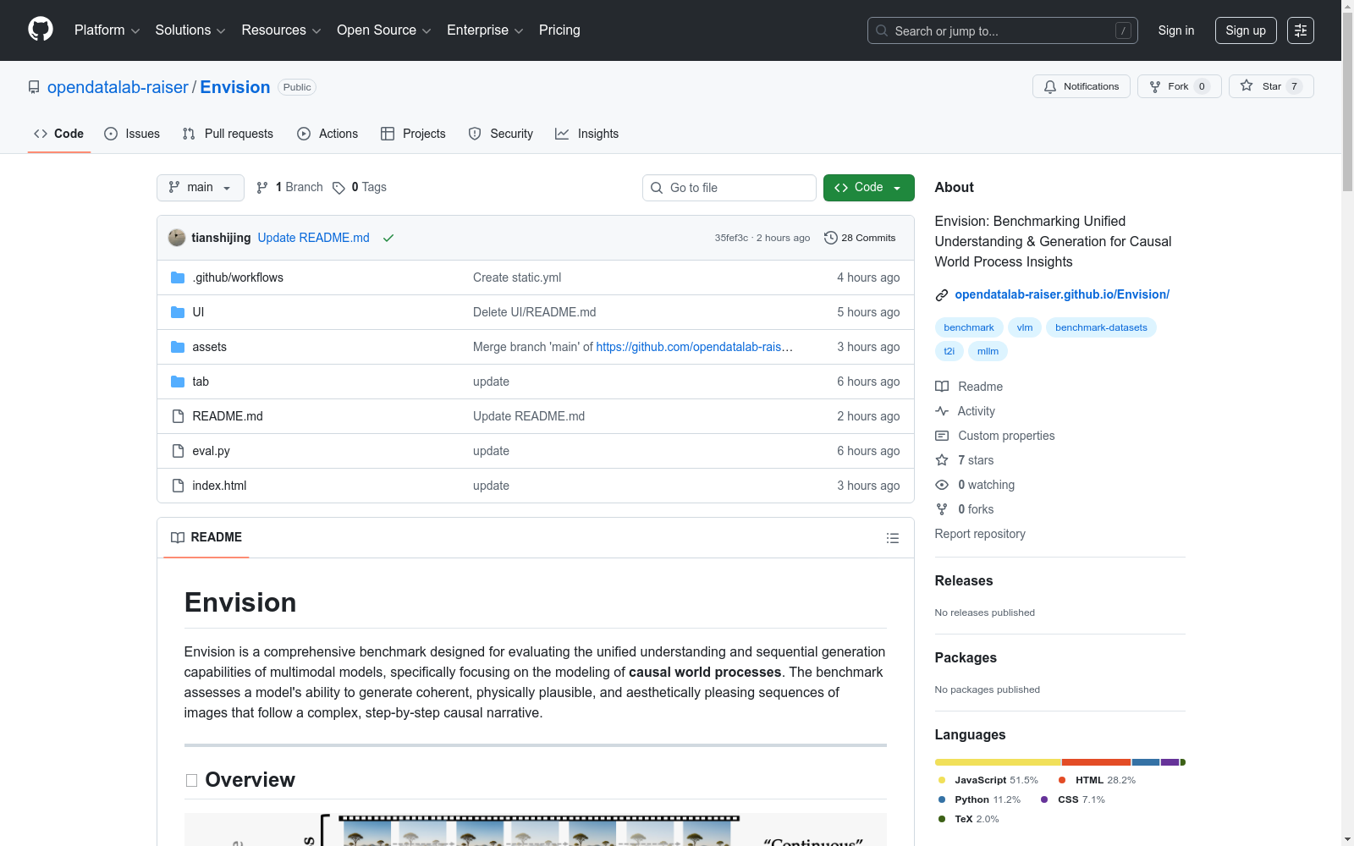Click the tab folder icon
Screen dimensions: 1354x846
click(178, 382)
